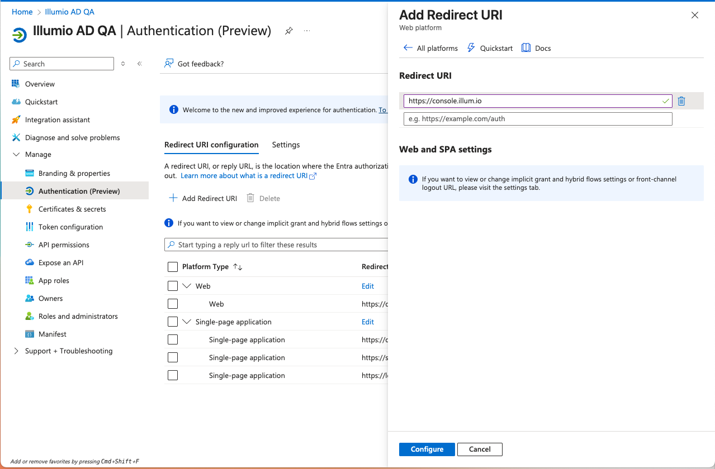This screenshot has width=715, height=469.
Task: Click the https://console.illum.io URI field
Action: click(x=538, y=101)
